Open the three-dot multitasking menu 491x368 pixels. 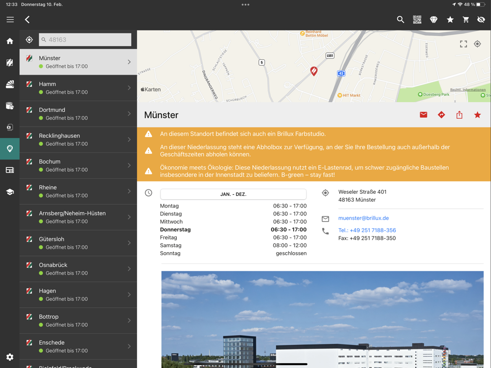pos(245,5)
